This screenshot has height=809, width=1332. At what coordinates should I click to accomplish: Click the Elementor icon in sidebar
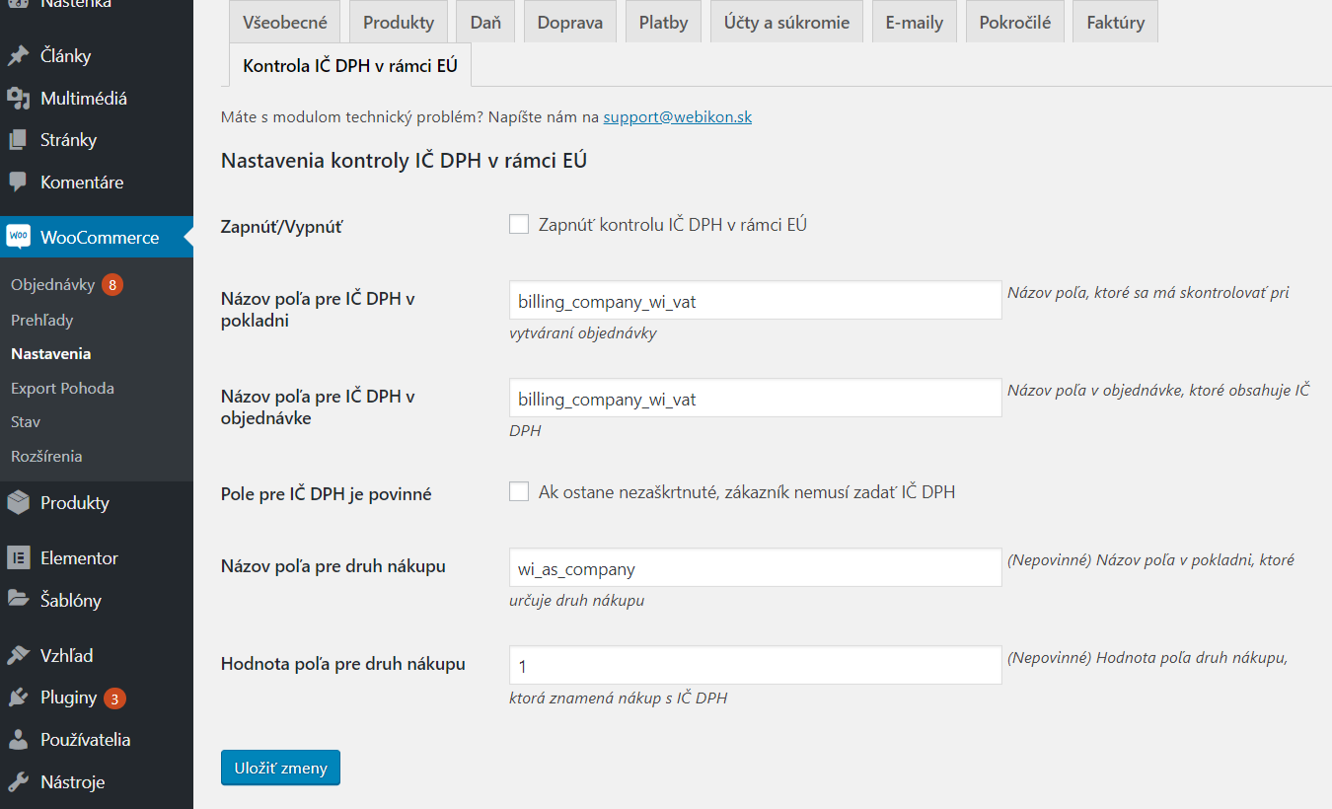click(18, 558)
